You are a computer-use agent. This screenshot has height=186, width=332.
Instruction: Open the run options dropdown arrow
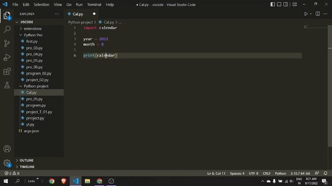311,14
